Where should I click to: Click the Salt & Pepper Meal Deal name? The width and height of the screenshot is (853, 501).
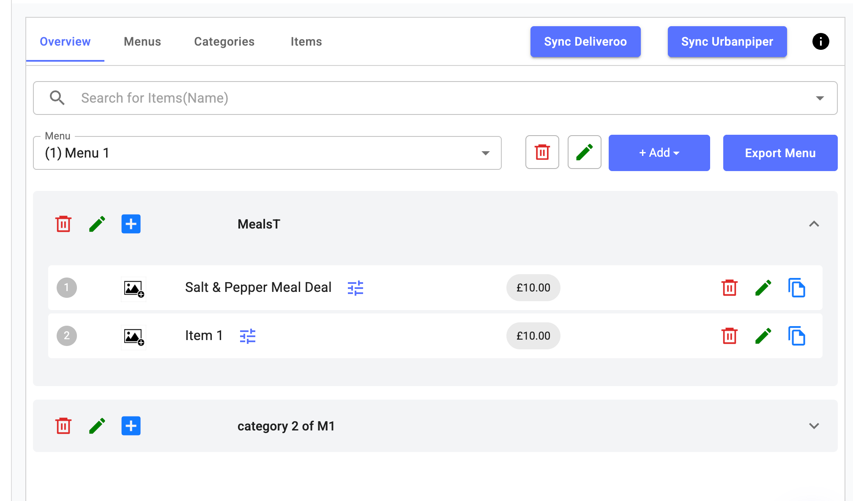click(258, 287)
